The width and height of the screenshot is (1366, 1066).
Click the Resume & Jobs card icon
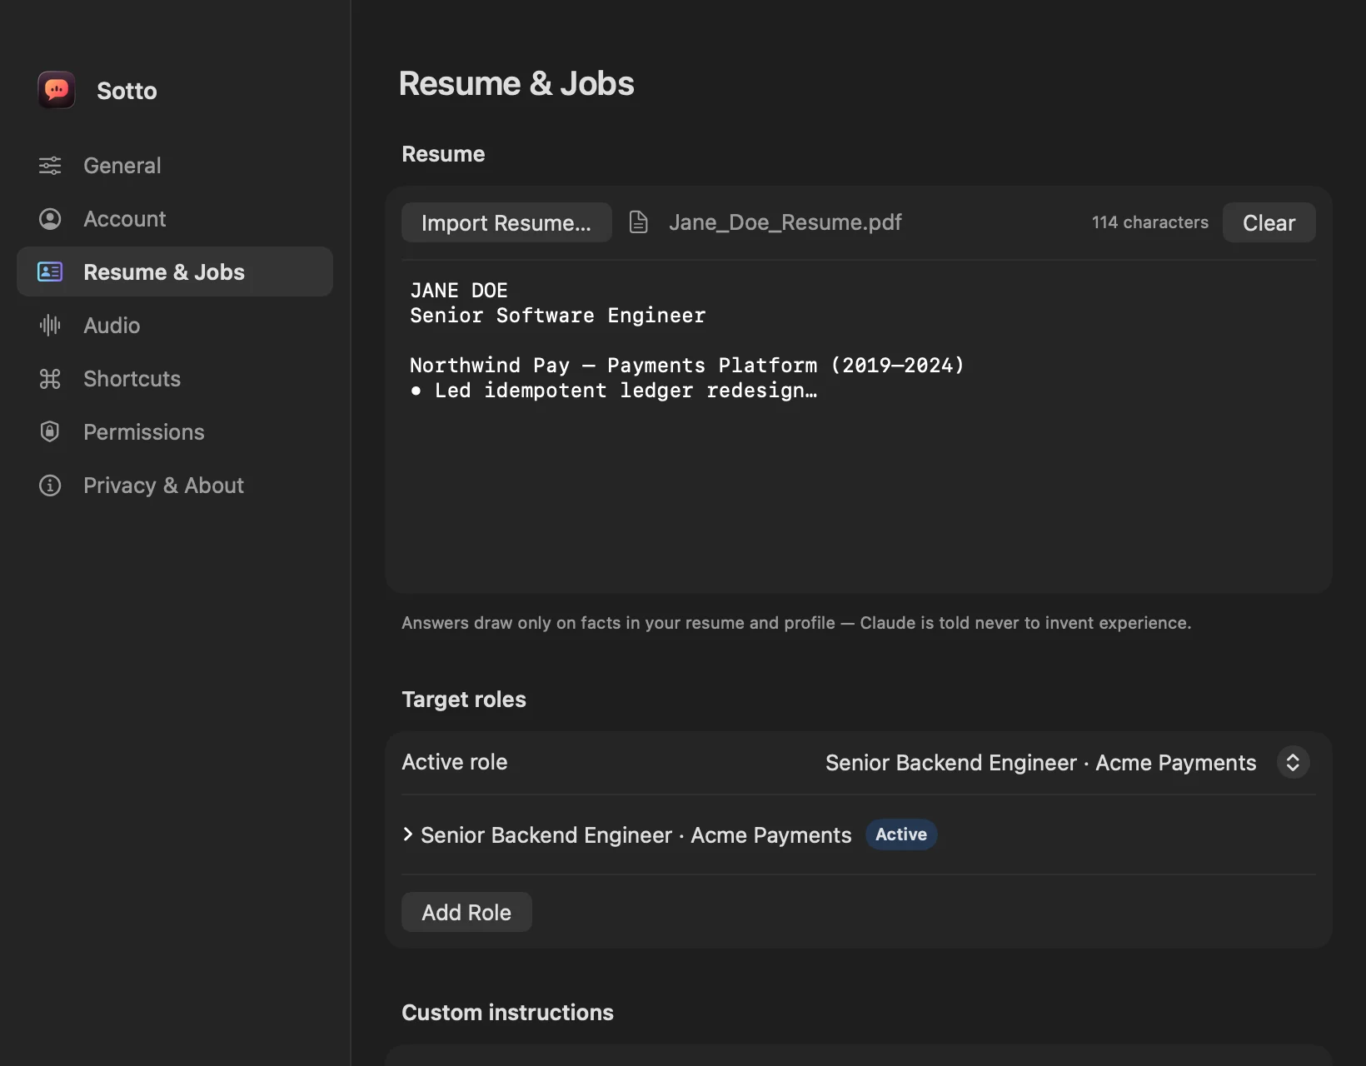click(50, 271)
